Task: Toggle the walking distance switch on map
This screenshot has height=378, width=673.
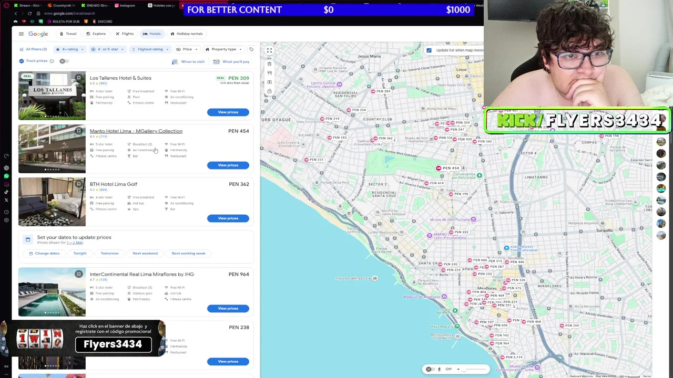Action: (x=430, y=369)
